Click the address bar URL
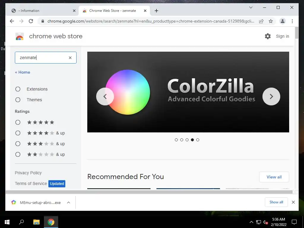304x228 pixels. 151,21
